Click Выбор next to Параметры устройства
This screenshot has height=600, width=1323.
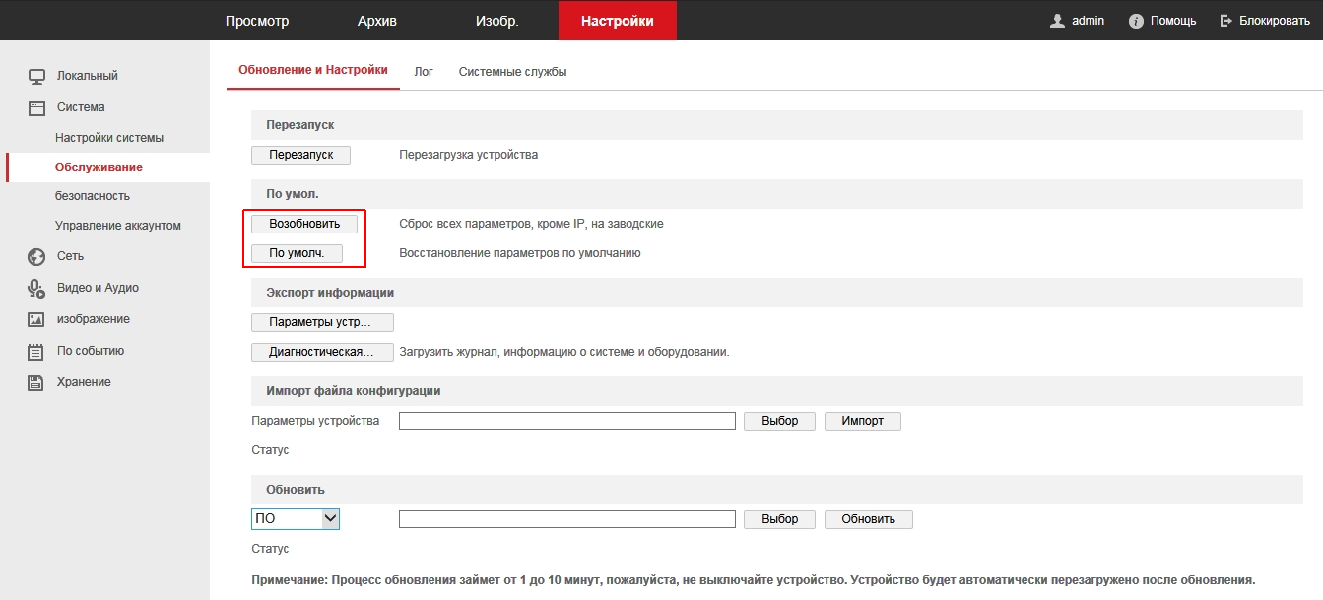coord(780,421)
